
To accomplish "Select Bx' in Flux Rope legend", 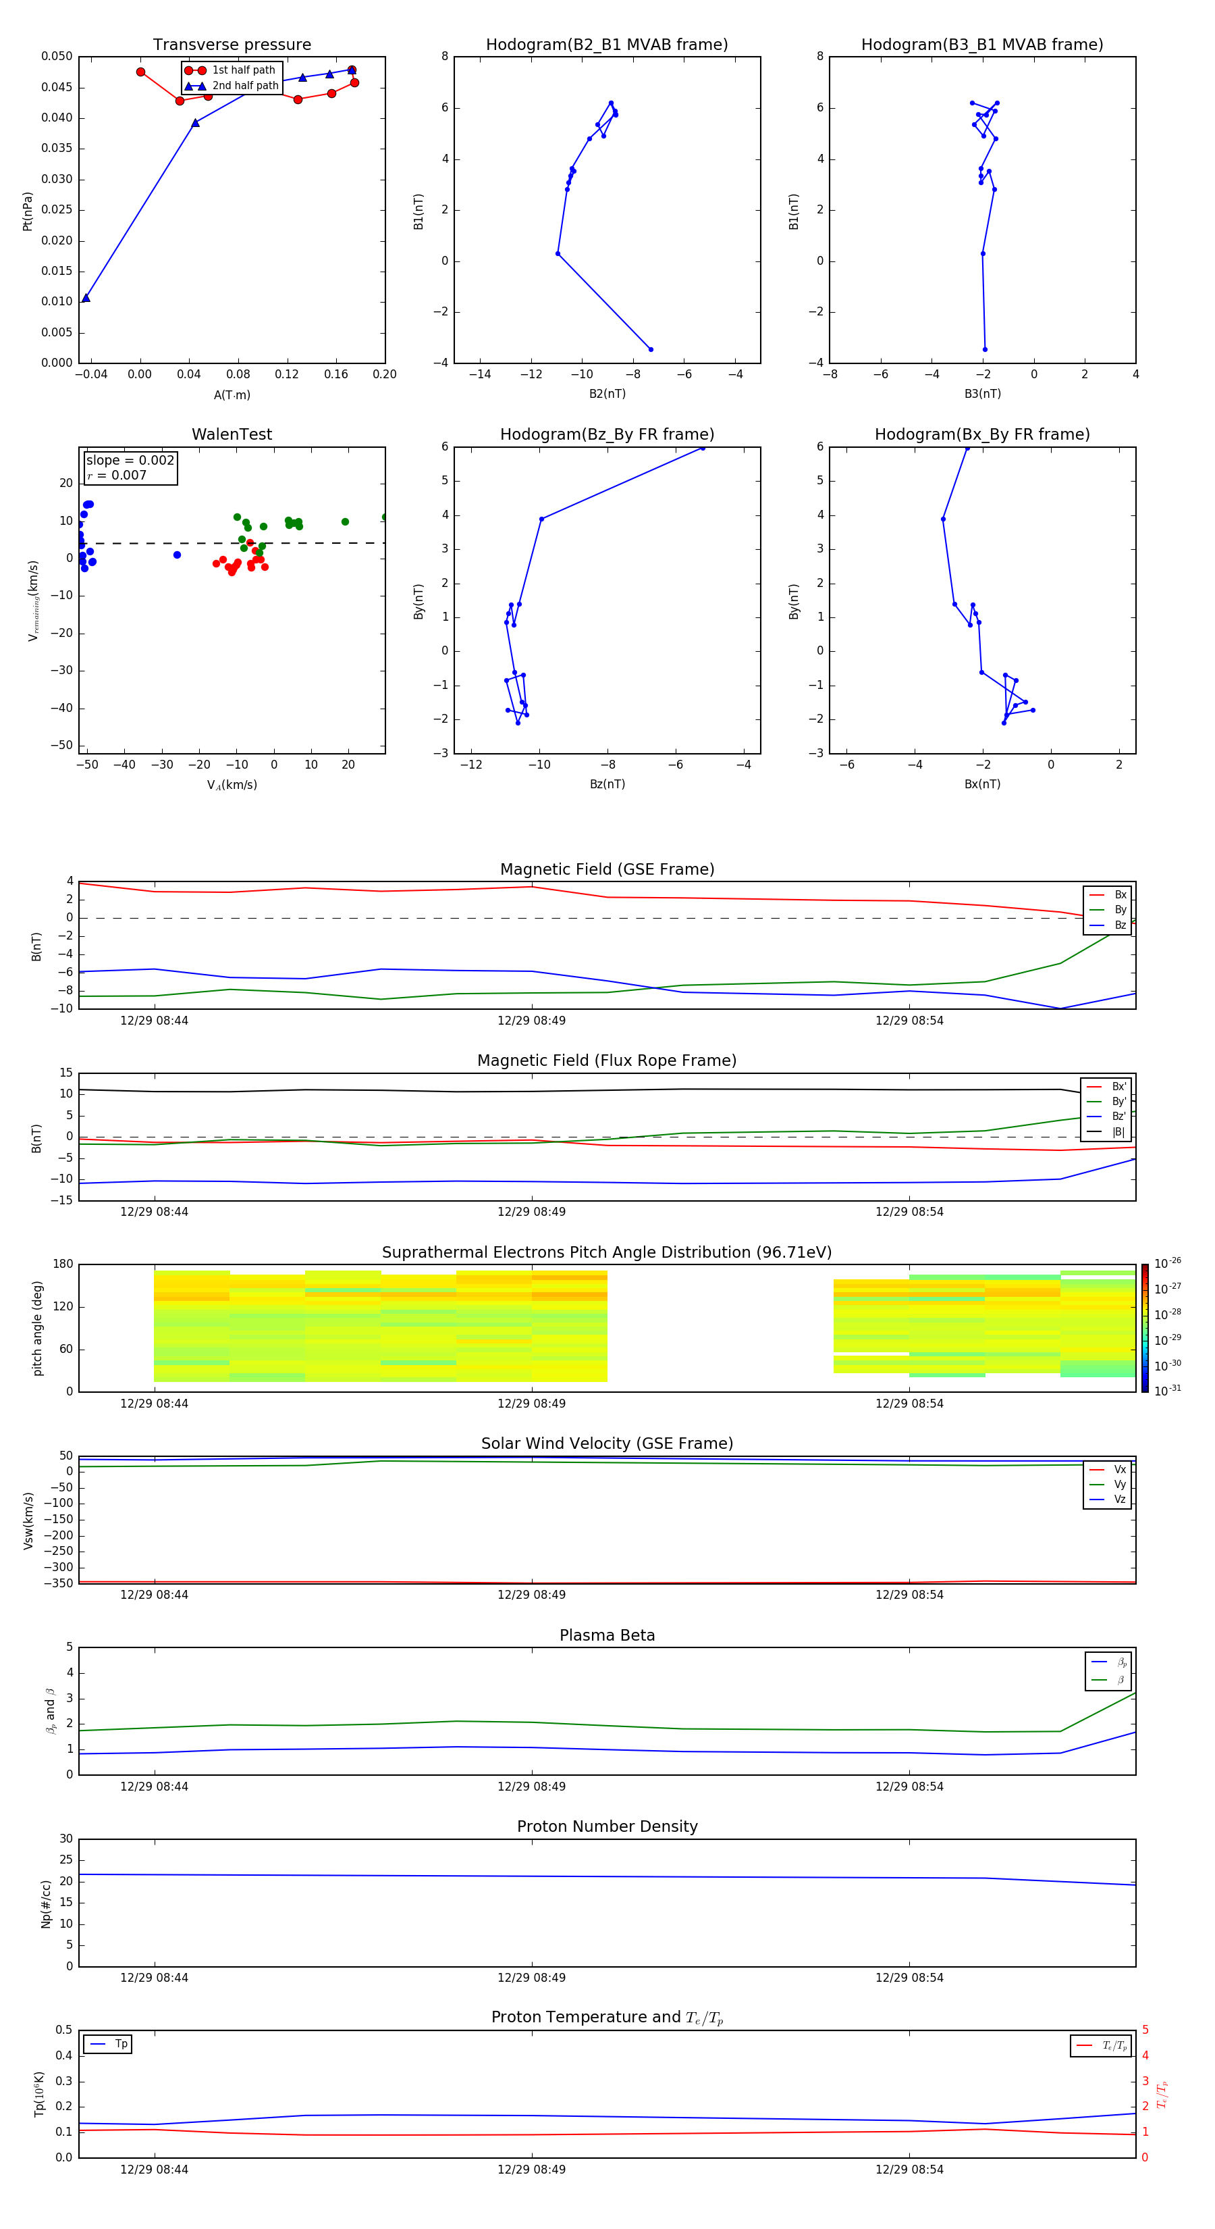I will 1107,1087.
